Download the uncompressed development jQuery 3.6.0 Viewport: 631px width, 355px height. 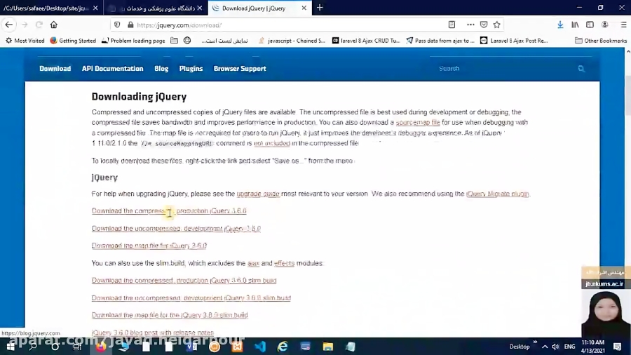click(x=176, y=229)
